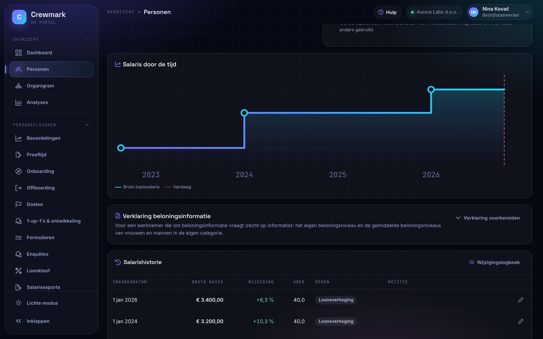Viewport: 543px width, 339px height.
Task: Open the Hulp help button
Action: [387, 12]
